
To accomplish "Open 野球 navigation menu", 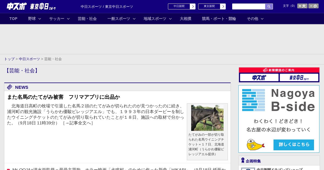I will point(32,19).
